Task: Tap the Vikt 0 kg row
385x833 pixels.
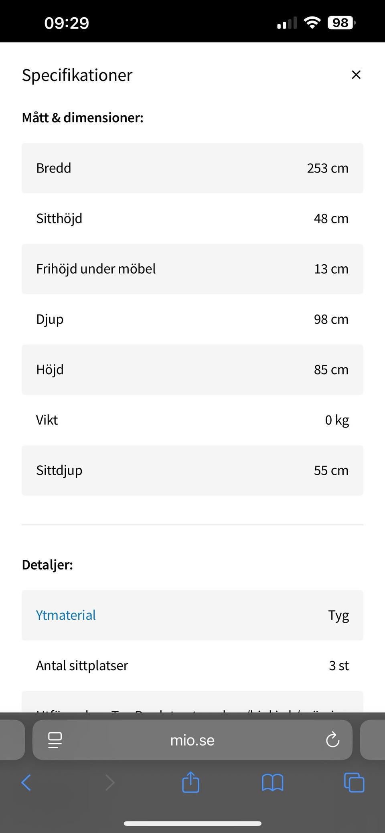Action: pyautogui.click(x=192, y=420)
